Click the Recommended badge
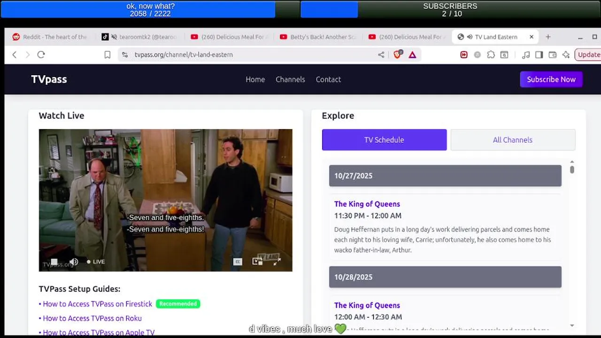 click(178, 304)
